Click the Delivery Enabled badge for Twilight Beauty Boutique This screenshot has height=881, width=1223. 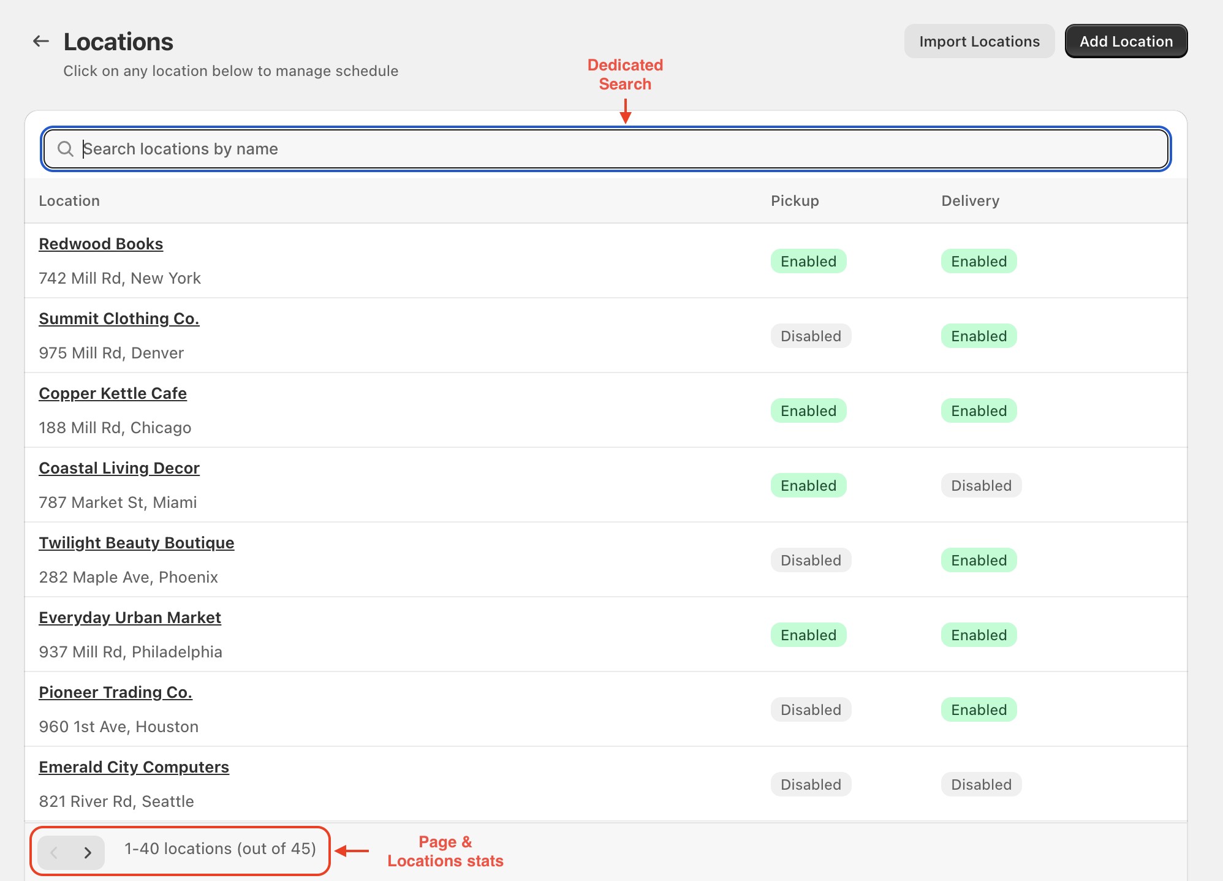click(x=979, y=561)
